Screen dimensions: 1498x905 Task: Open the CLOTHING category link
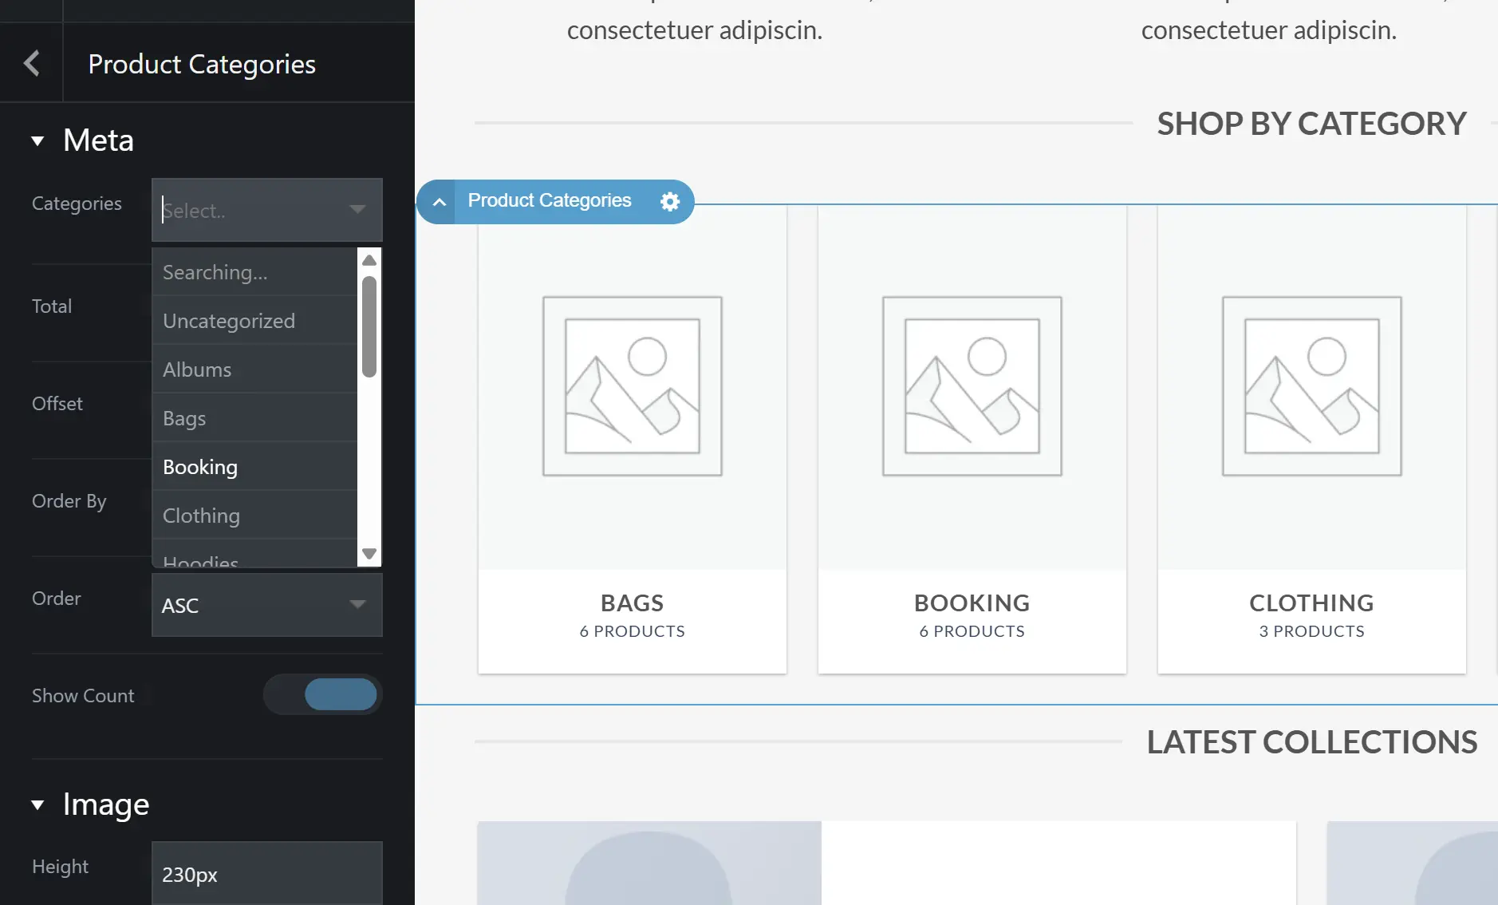1312,603
